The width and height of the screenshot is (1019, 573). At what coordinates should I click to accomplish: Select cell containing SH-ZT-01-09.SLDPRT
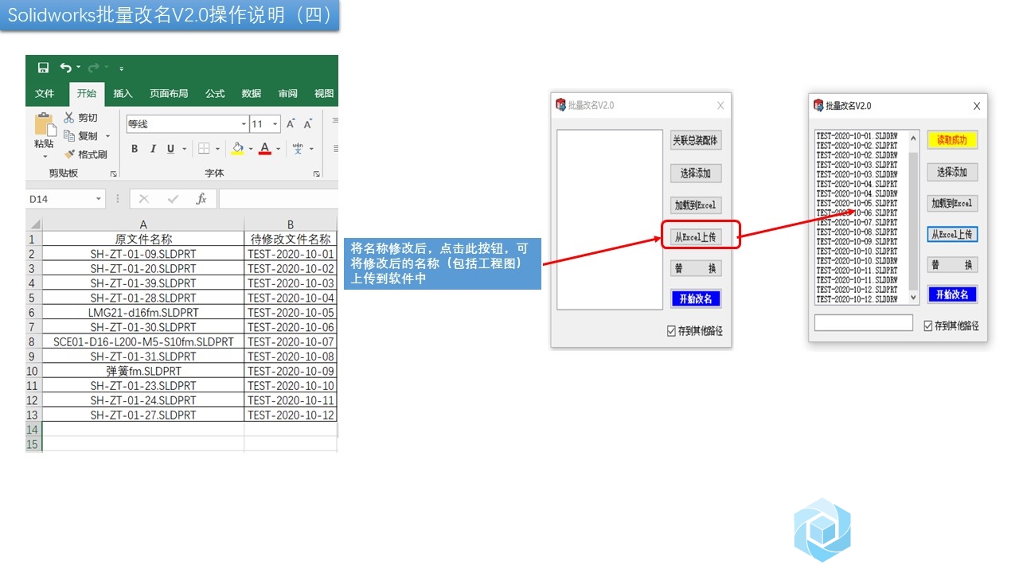click(x=143, y=254)
